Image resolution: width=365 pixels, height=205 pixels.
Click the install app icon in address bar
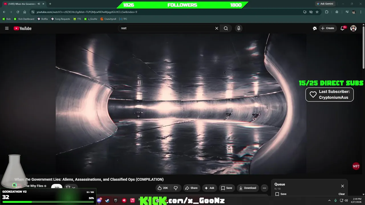(305, 12)
